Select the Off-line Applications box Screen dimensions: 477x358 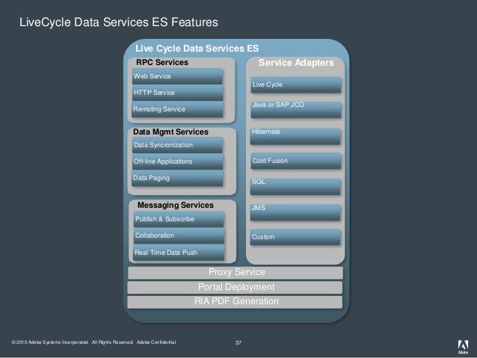(x=177, y=161)
